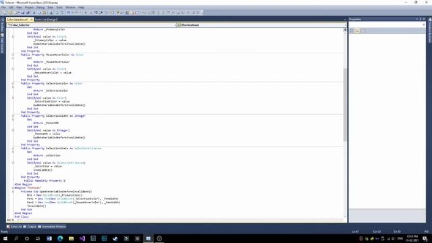The image size is (432, 243).
Task: Open the Properties panel window position menu
Action: tap(417, 20)
